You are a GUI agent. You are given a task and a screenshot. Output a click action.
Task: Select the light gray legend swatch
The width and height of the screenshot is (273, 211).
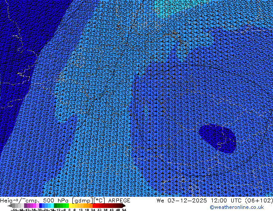23,205
